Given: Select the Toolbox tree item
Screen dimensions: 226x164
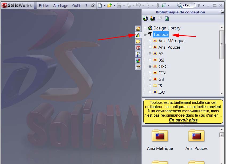Looking at the screenshot, I should coord(161,35).
